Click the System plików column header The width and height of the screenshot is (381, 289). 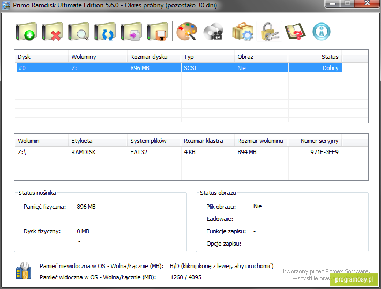(x=154, y=141)
